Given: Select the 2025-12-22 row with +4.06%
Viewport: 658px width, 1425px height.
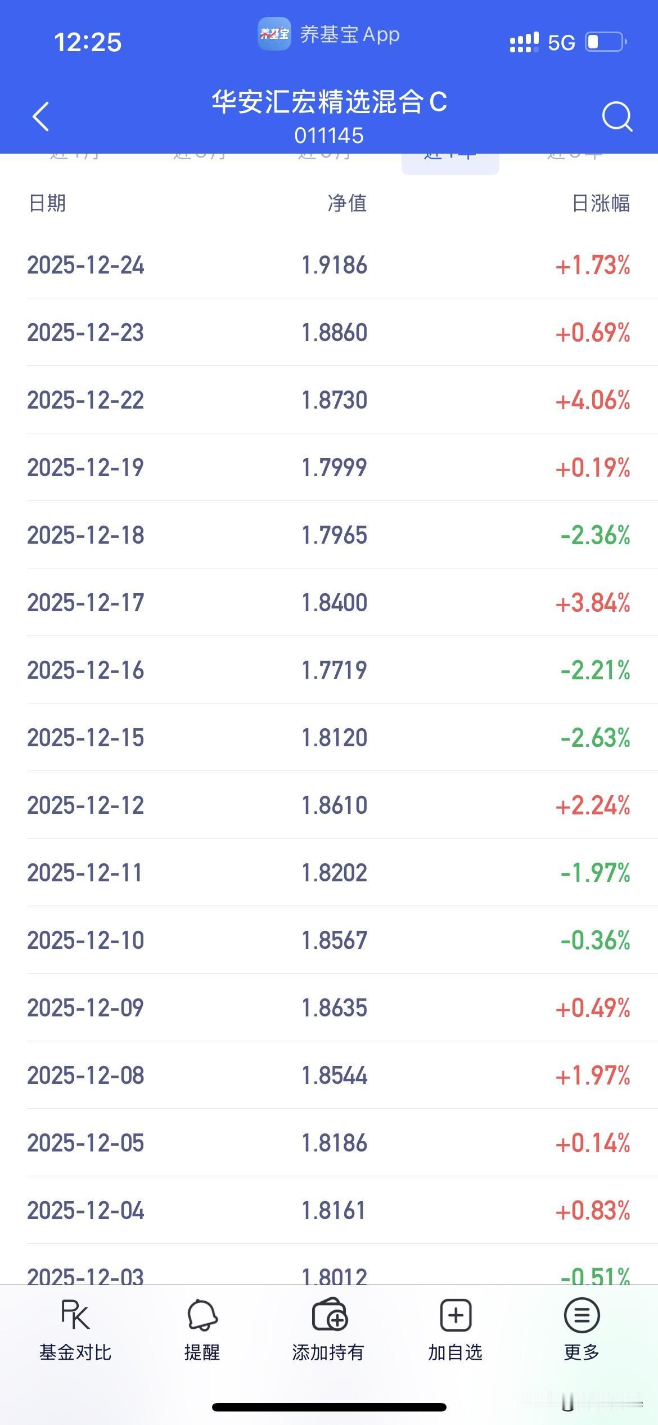Looking at the screenshot, I should 329,400.
